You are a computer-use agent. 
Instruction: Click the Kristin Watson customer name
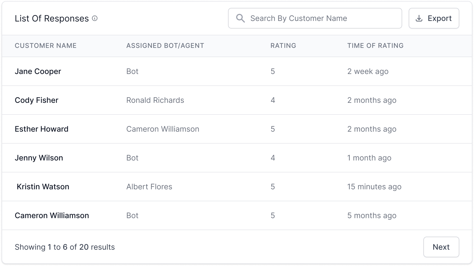tap(43, 187)
